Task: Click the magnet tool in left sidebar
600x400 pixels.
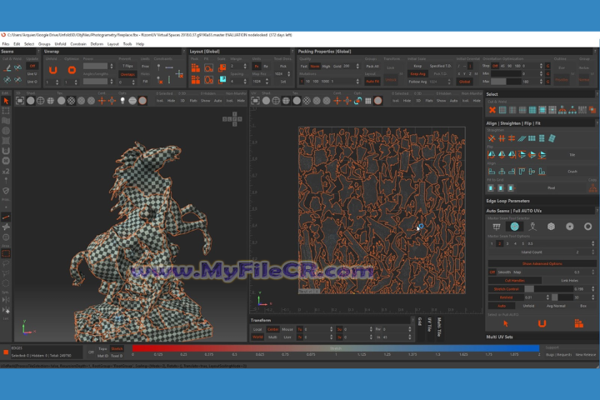Action: (6, 151)
